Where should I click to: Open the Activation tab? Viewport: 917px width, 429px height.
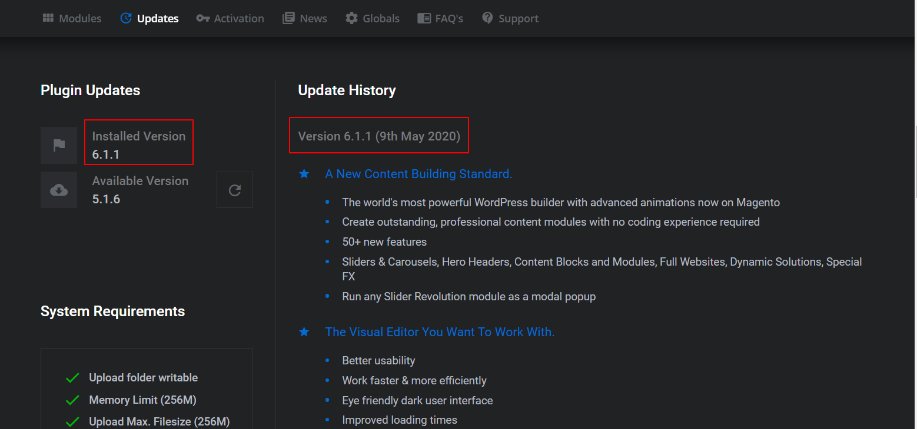(x=230, y=18)
